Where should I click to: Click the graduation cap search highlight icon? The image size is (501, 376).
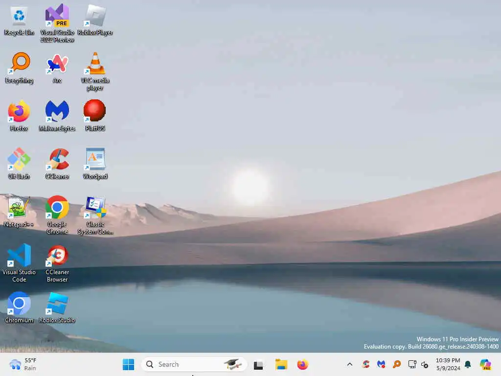point(232,364)
